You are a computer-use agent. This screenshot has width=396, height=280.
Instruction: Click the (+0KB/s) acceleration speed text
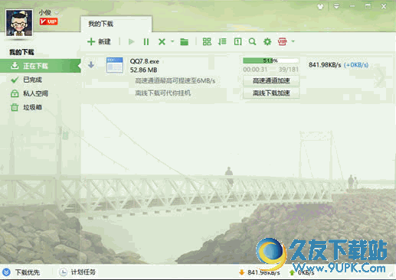[356, 65]
